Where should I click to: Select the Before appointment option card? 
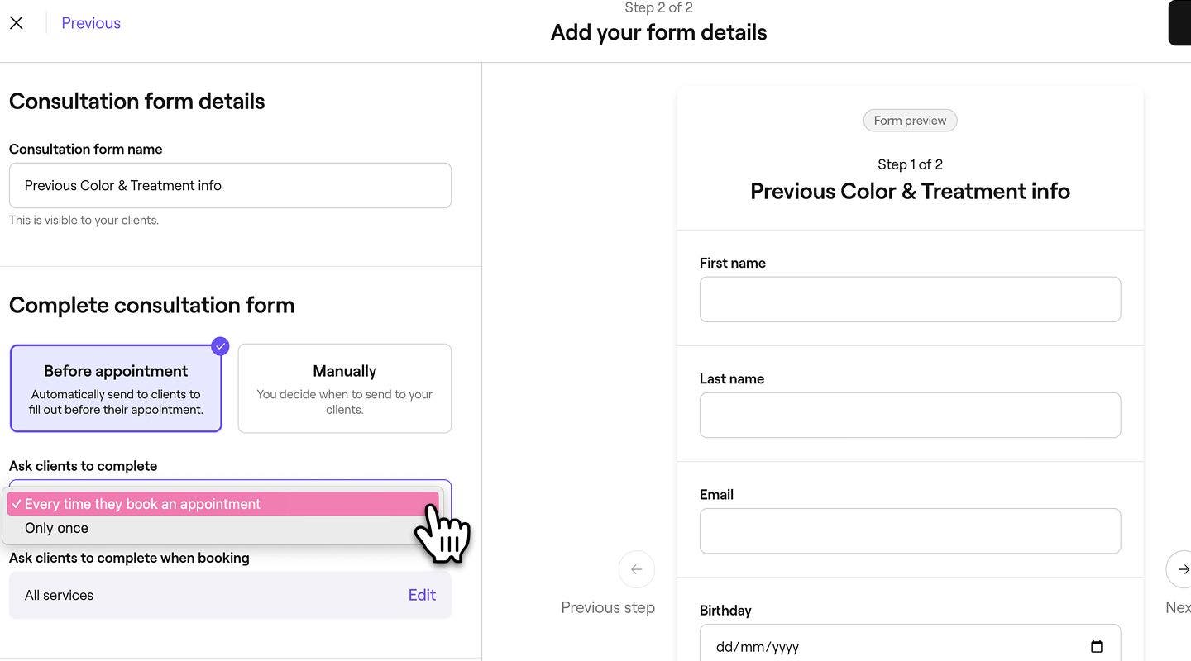pyautogui.click(x=116, y=388)
